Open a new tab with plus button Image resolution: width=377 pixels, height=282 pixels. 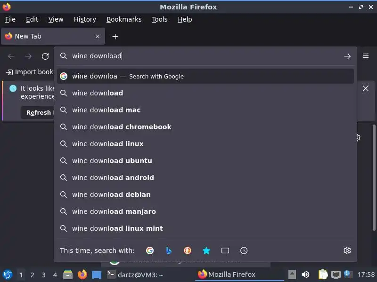[115, 37]
